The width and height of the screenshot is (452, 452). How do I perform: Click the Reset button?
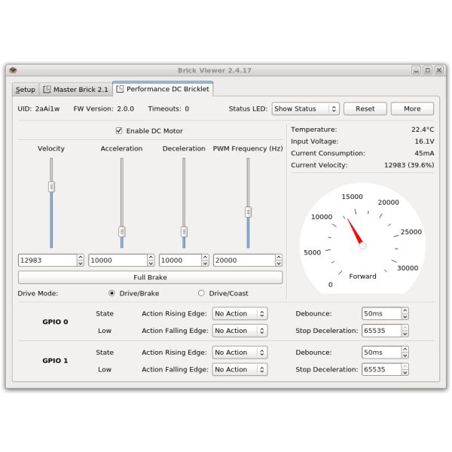tap(365, 108)
